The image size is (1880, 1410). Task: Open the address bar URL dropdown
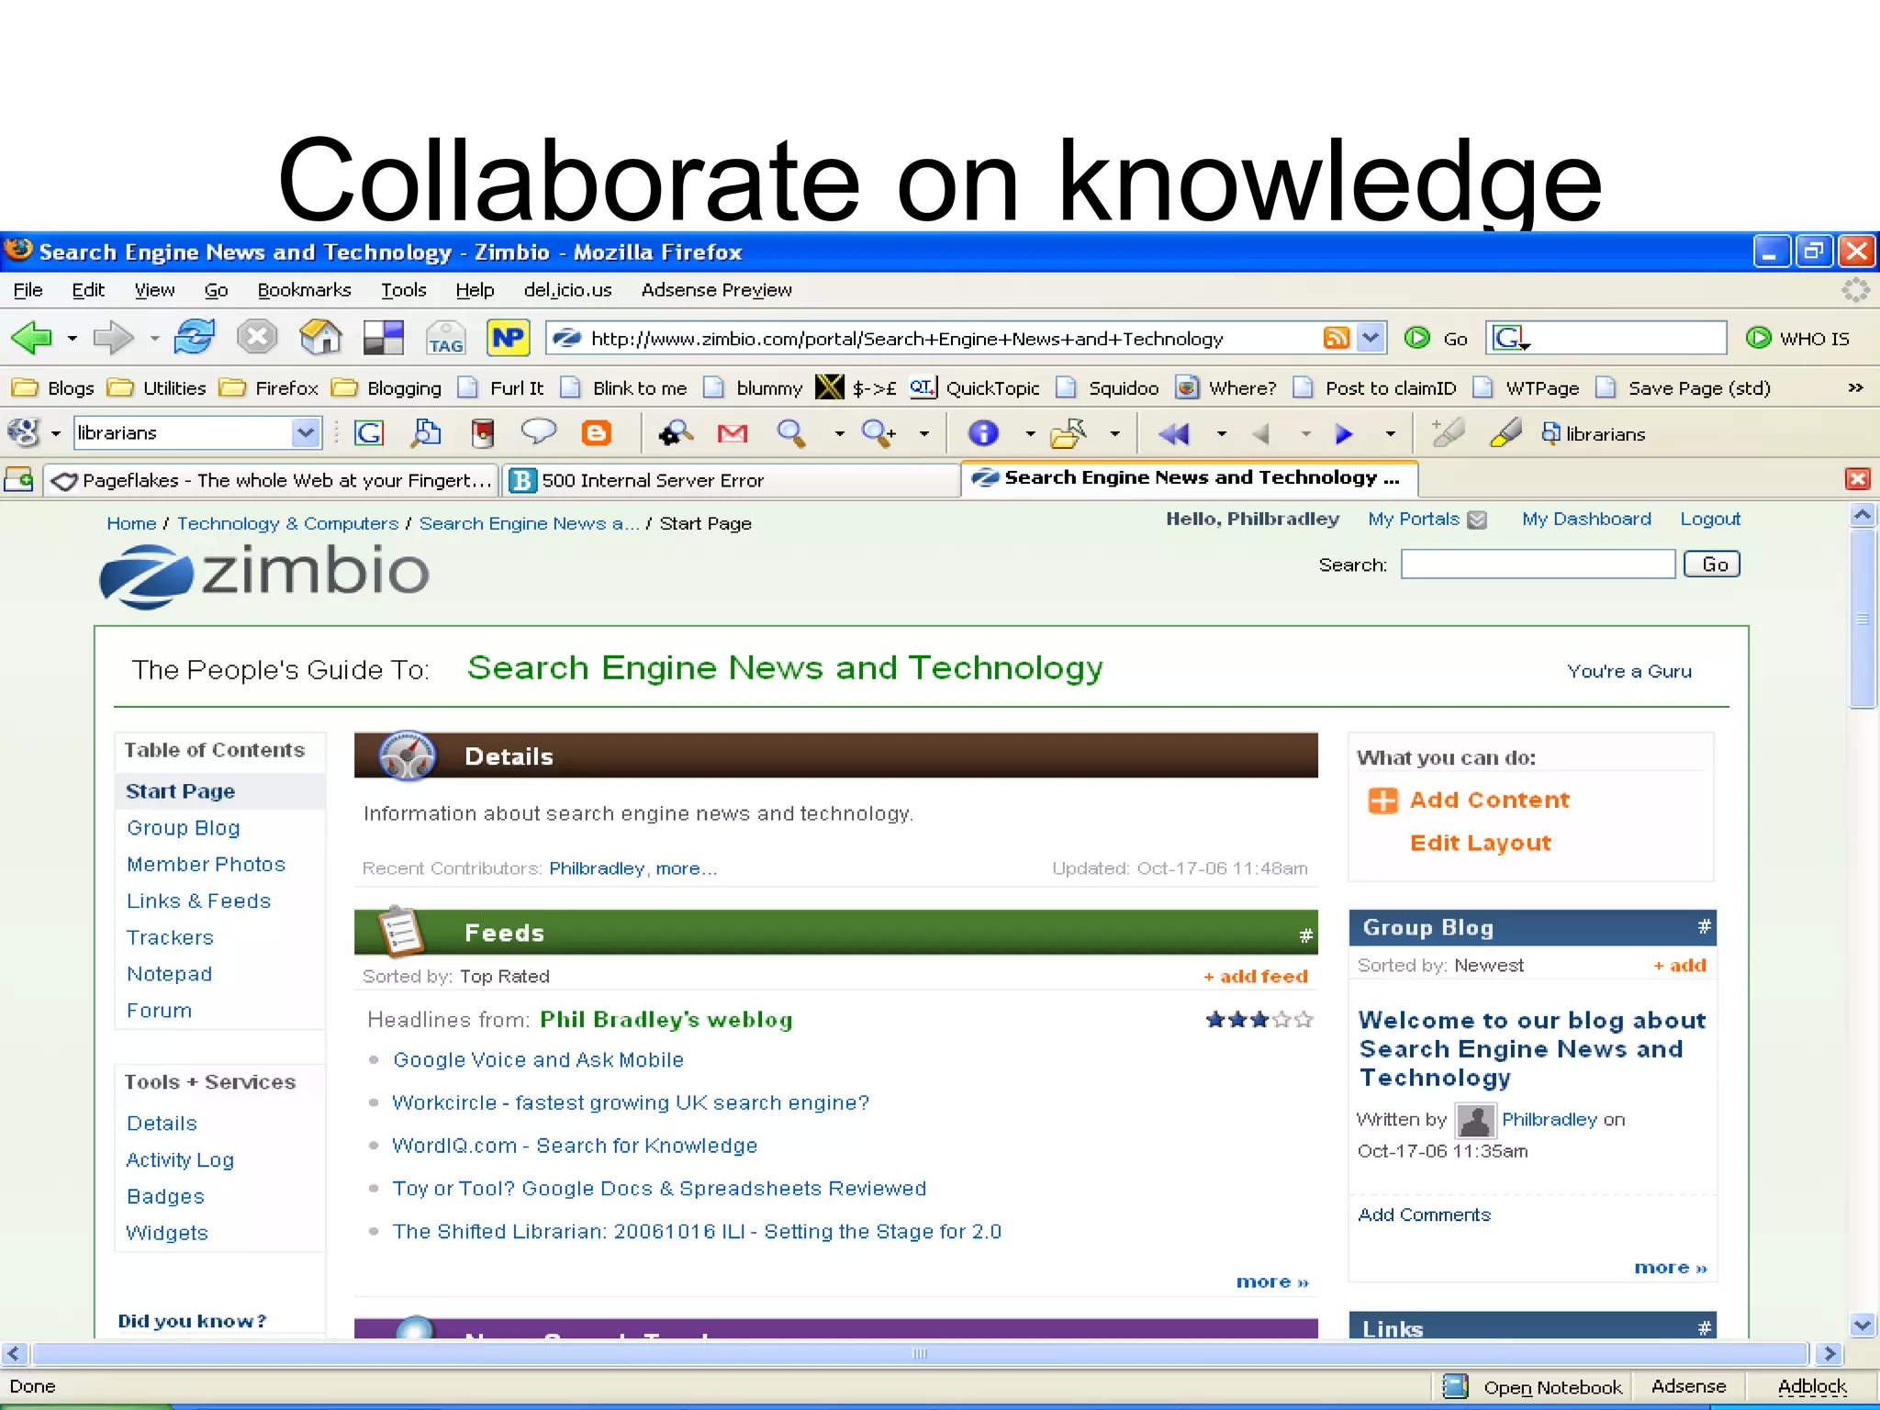1371,338
